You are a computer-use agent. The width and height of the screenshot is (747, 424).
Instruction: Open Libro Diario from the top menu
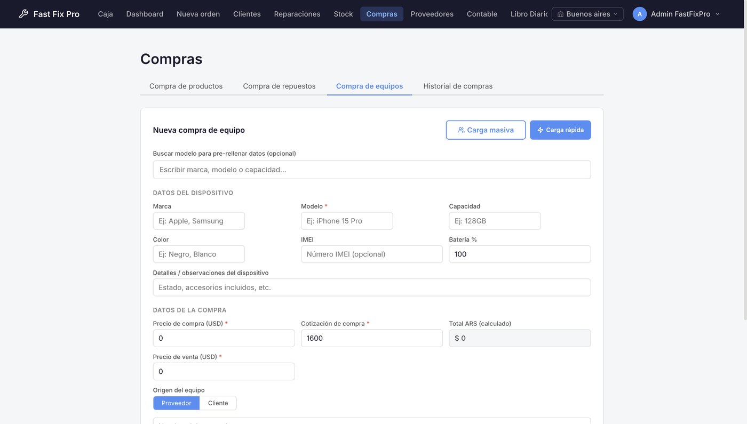pyautogui.click(x=529, y=14)
